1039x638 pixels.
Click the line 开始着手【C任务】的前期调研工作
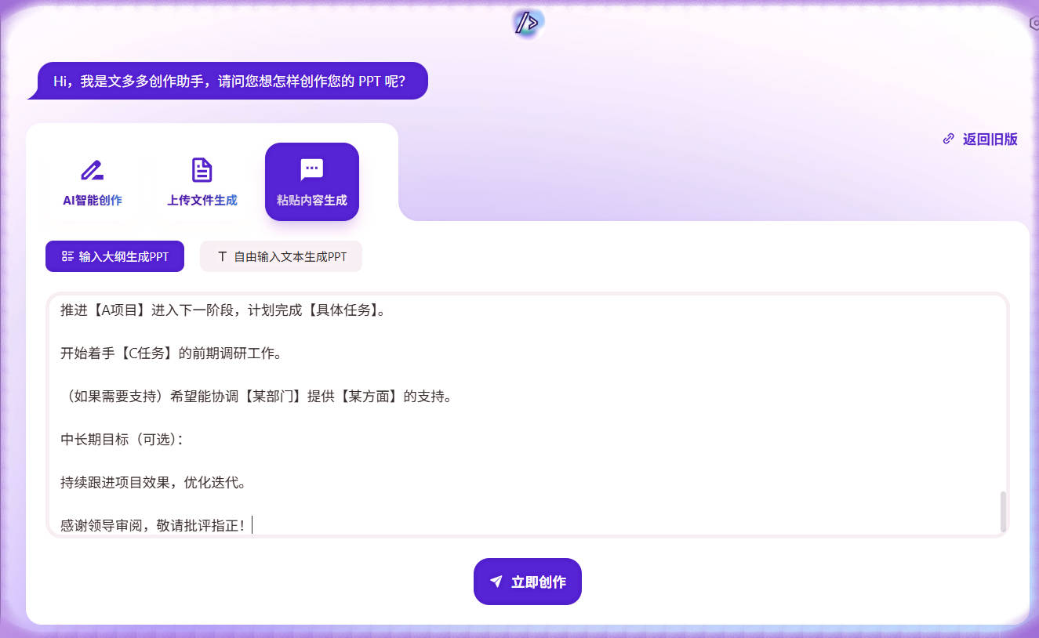[x=171, y=353]
